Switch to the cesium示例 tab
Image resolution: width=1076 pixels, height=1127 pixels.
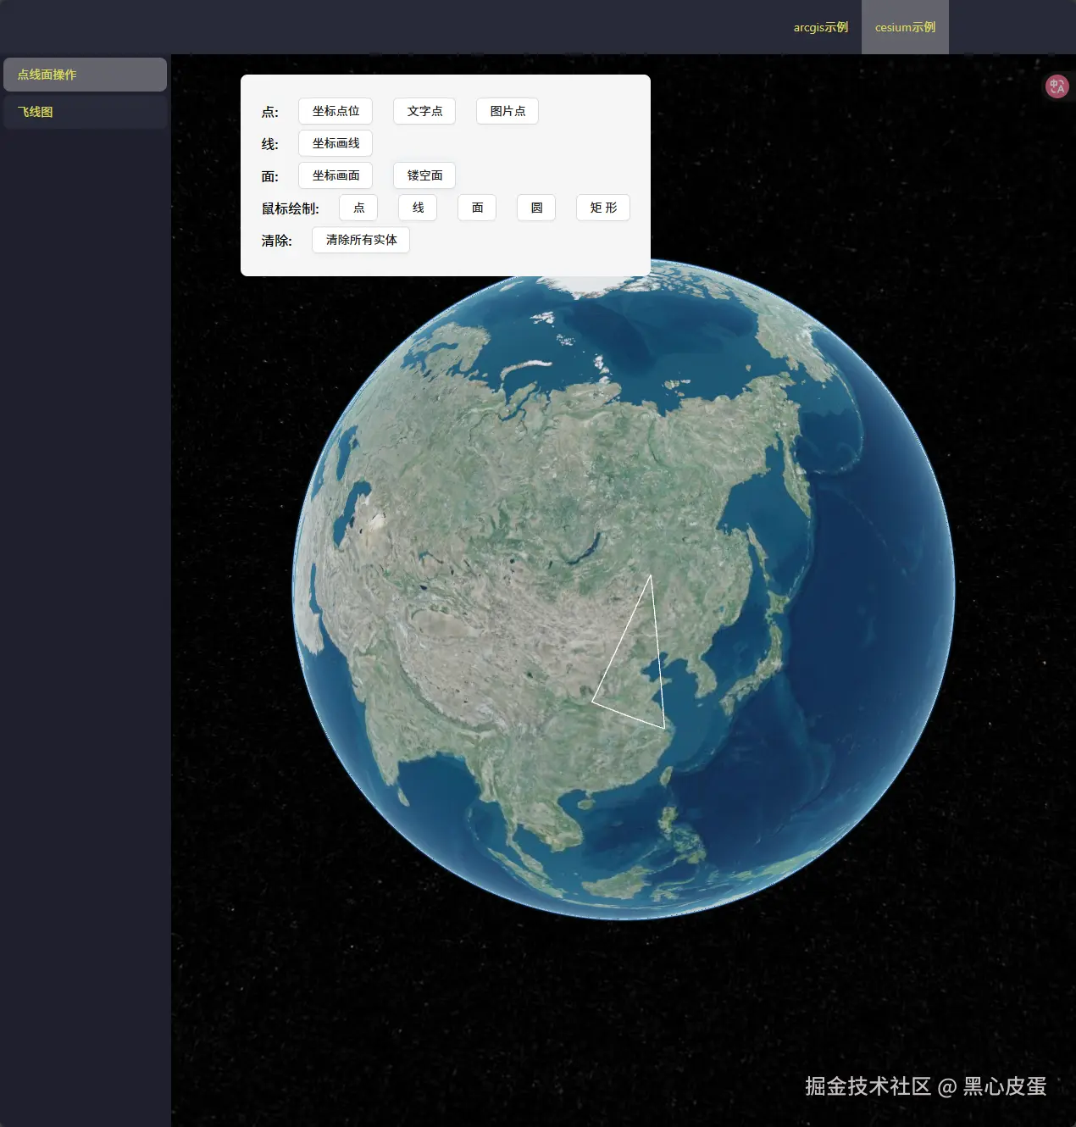905,27
